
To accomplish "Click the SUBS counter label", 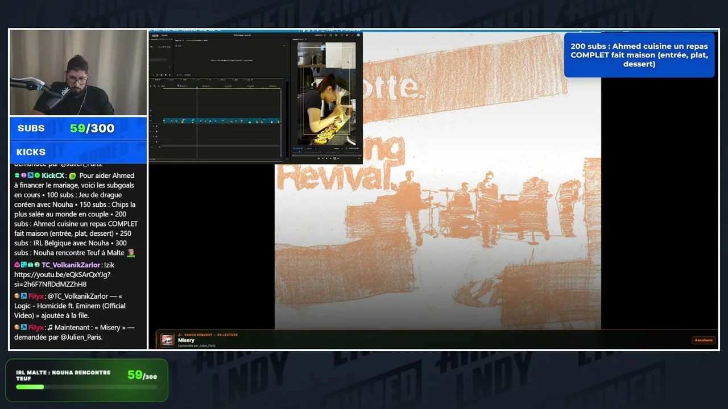I will click(x=31, y=128).
